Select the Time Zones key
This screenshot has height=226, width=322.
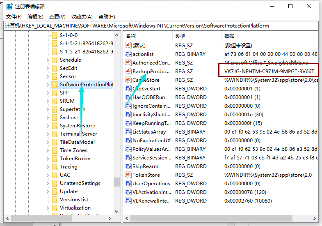click(73, 150)
